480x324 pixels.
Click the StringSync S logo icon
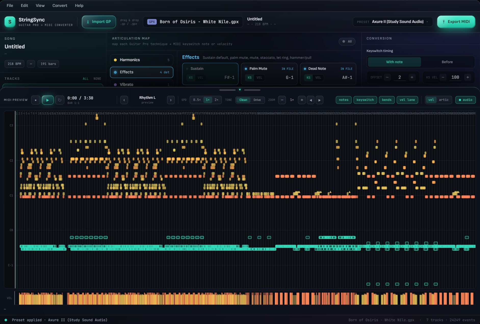[x=10, y=22]
